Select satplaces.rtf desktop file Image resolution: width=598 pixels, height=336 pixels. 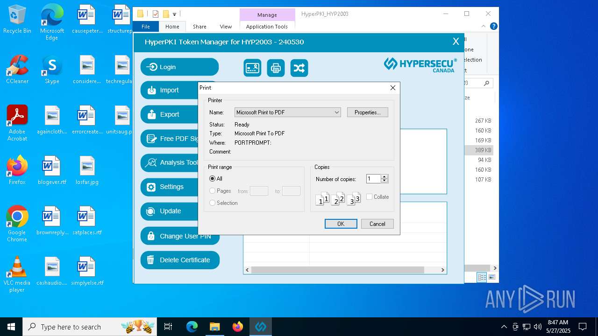pos(87,221)
